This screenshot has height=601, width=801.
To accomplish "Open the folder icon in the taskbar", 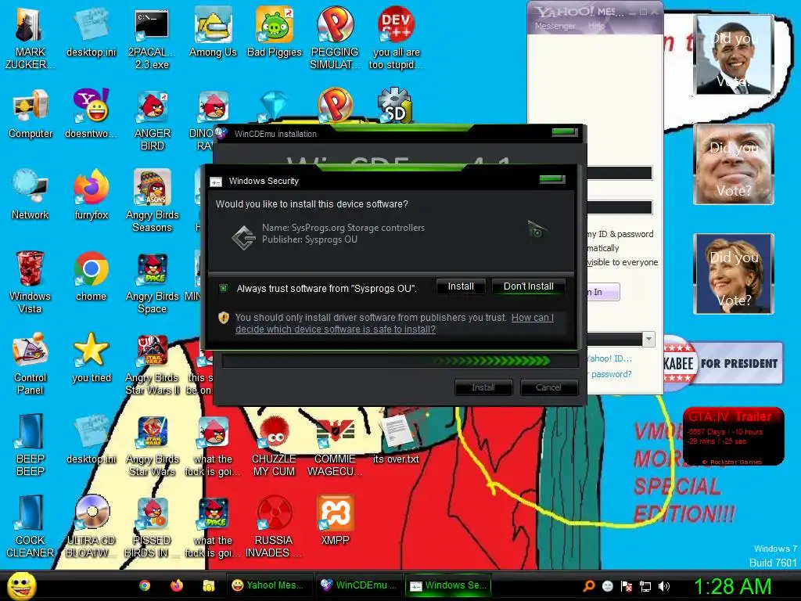I will point(208,585).
